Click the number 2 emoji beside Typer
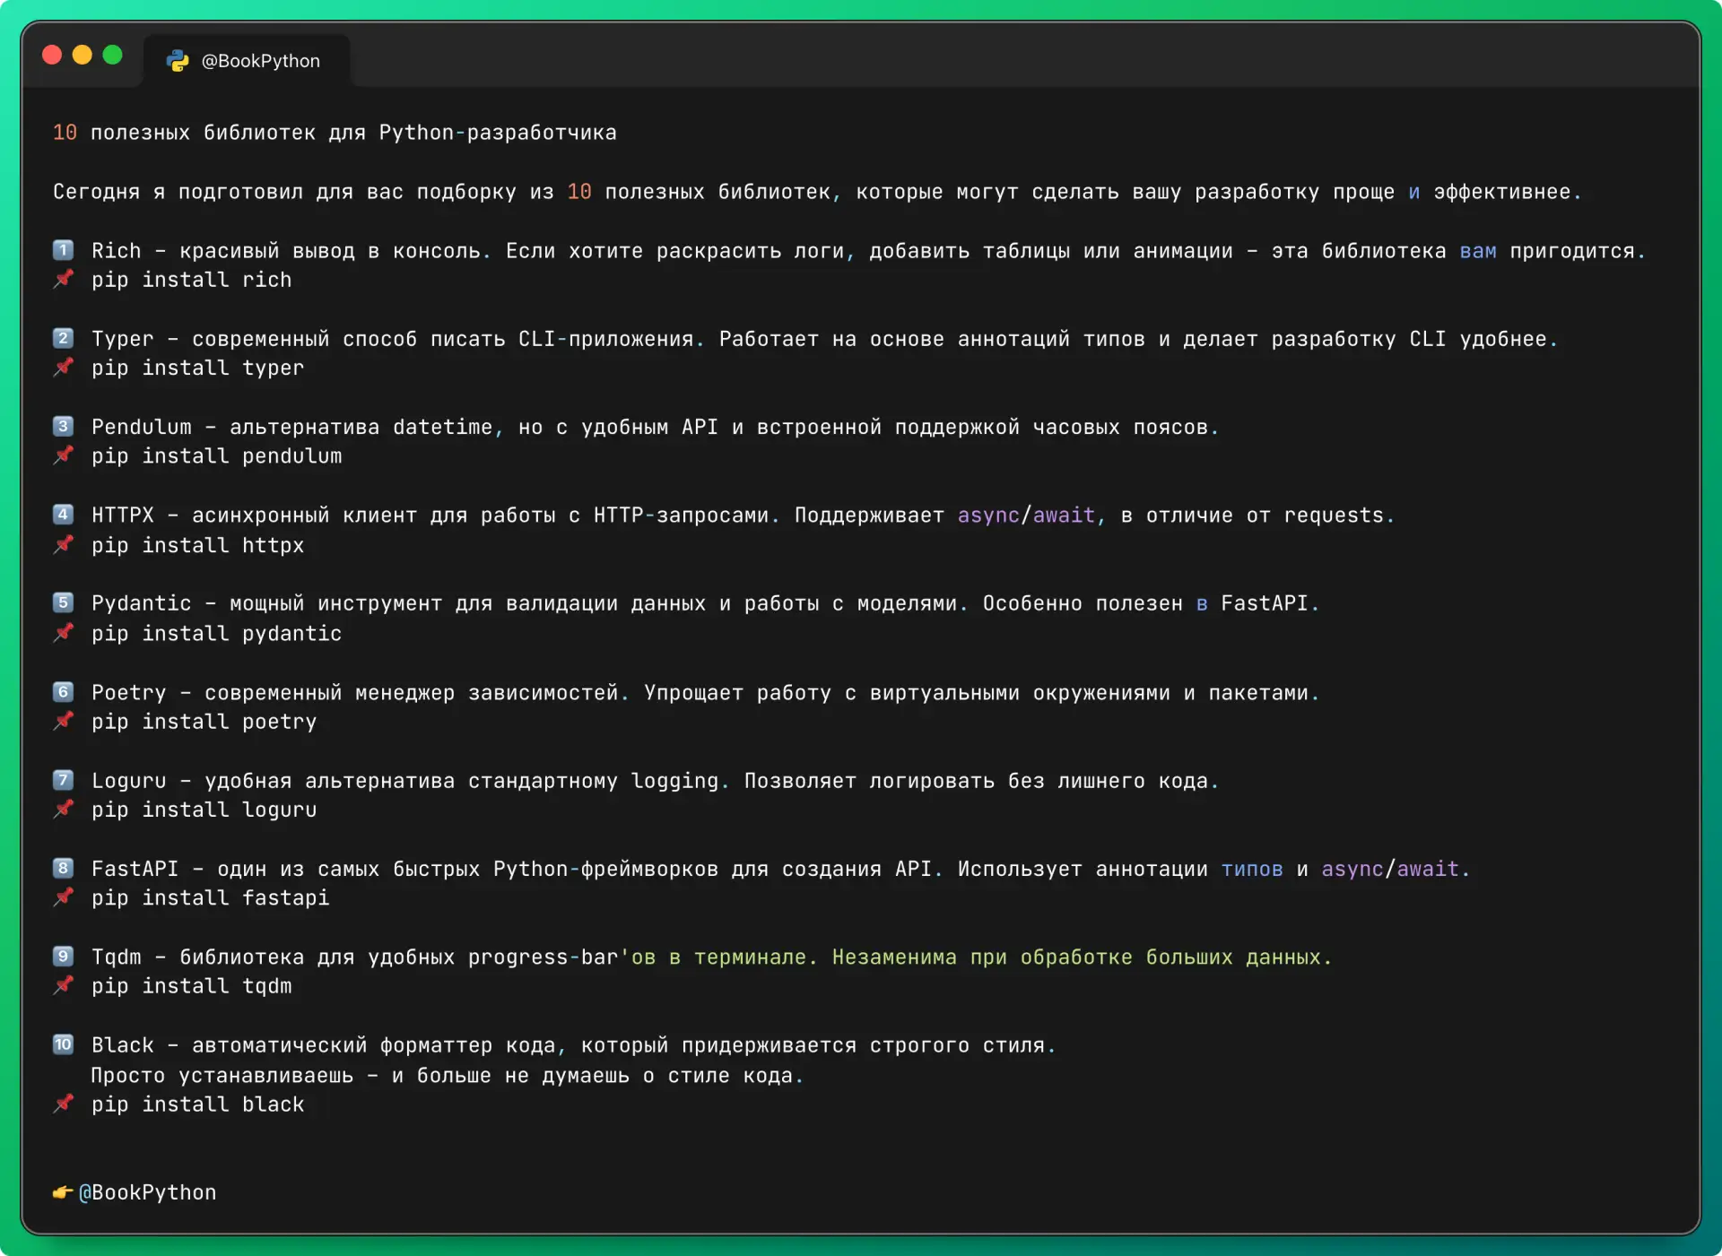 (x=63, y=338)
